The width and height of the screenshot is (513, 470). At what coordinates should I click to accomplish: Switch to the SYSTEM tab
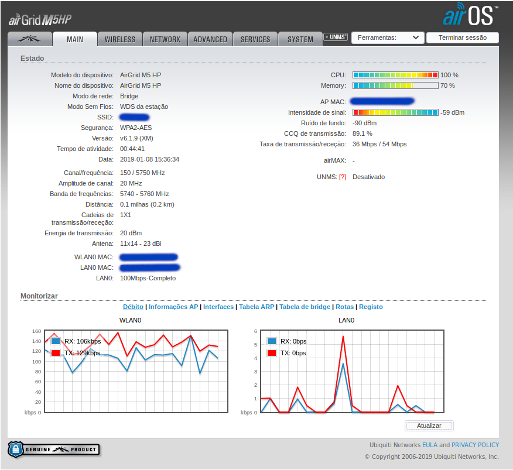300,39
